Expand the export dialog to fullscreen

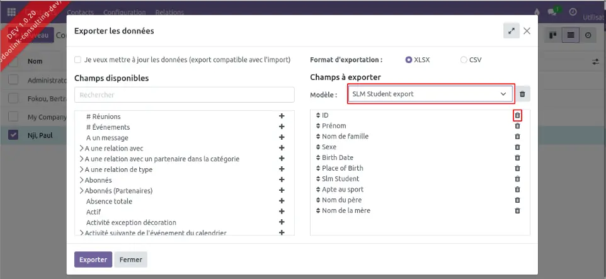point(511,30)
